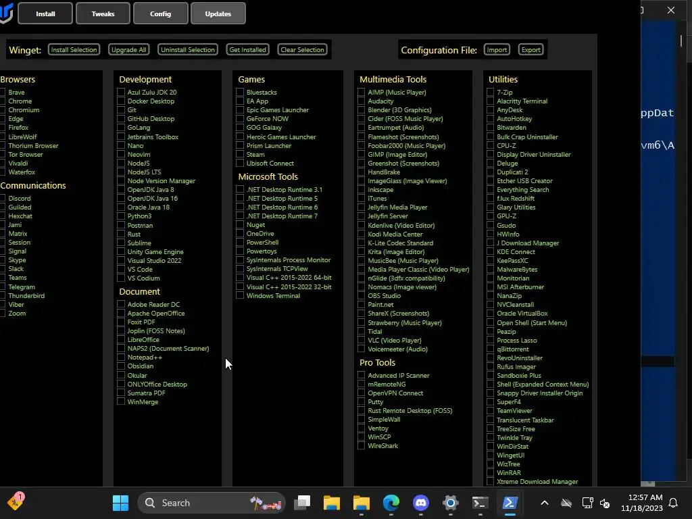
Task: Select the OBS Studio checkbox
Action: pyautogui.click(x=362, y=295)
